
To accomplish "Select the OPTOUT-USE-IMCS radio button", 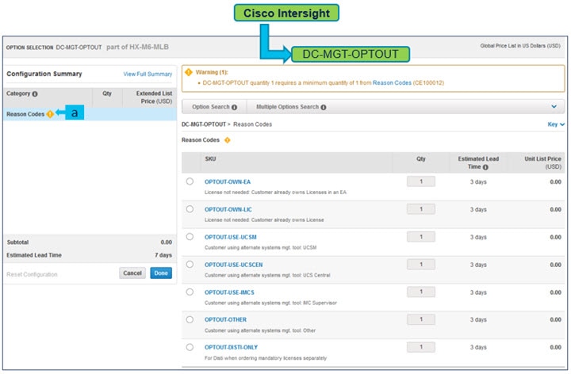I will click(190, 292).
